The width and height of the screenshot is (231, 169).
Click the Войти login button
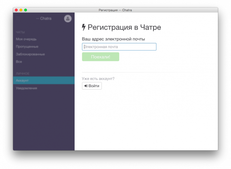coord(92,86)
